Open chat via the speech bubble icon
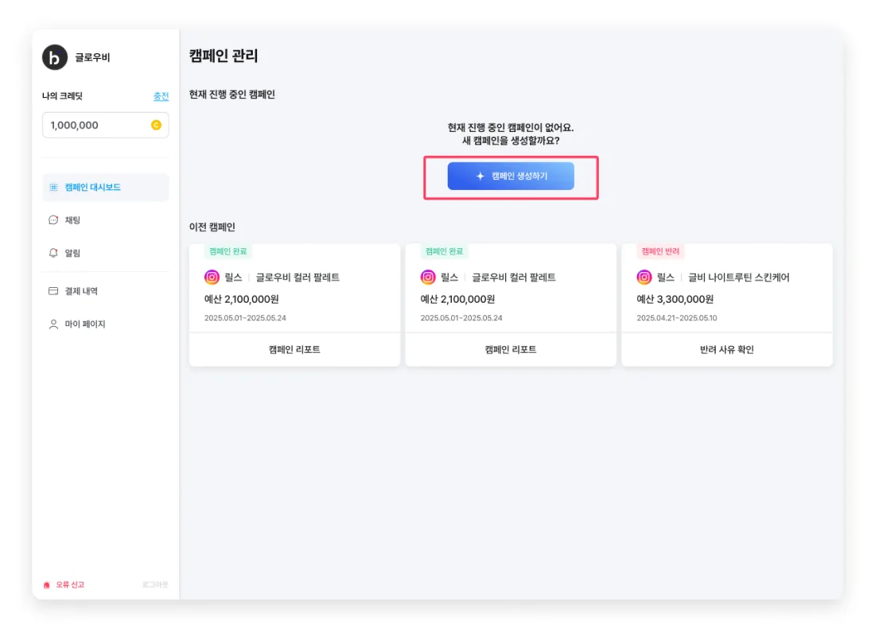Viewport: 875px width, 629px height. tap(53, 220)
